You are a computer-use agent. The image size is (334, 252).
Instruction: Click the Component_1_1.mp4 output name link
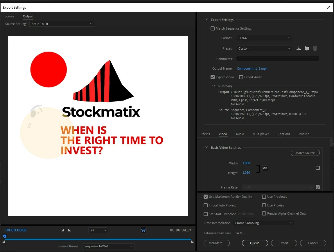(x=252, y=68)
